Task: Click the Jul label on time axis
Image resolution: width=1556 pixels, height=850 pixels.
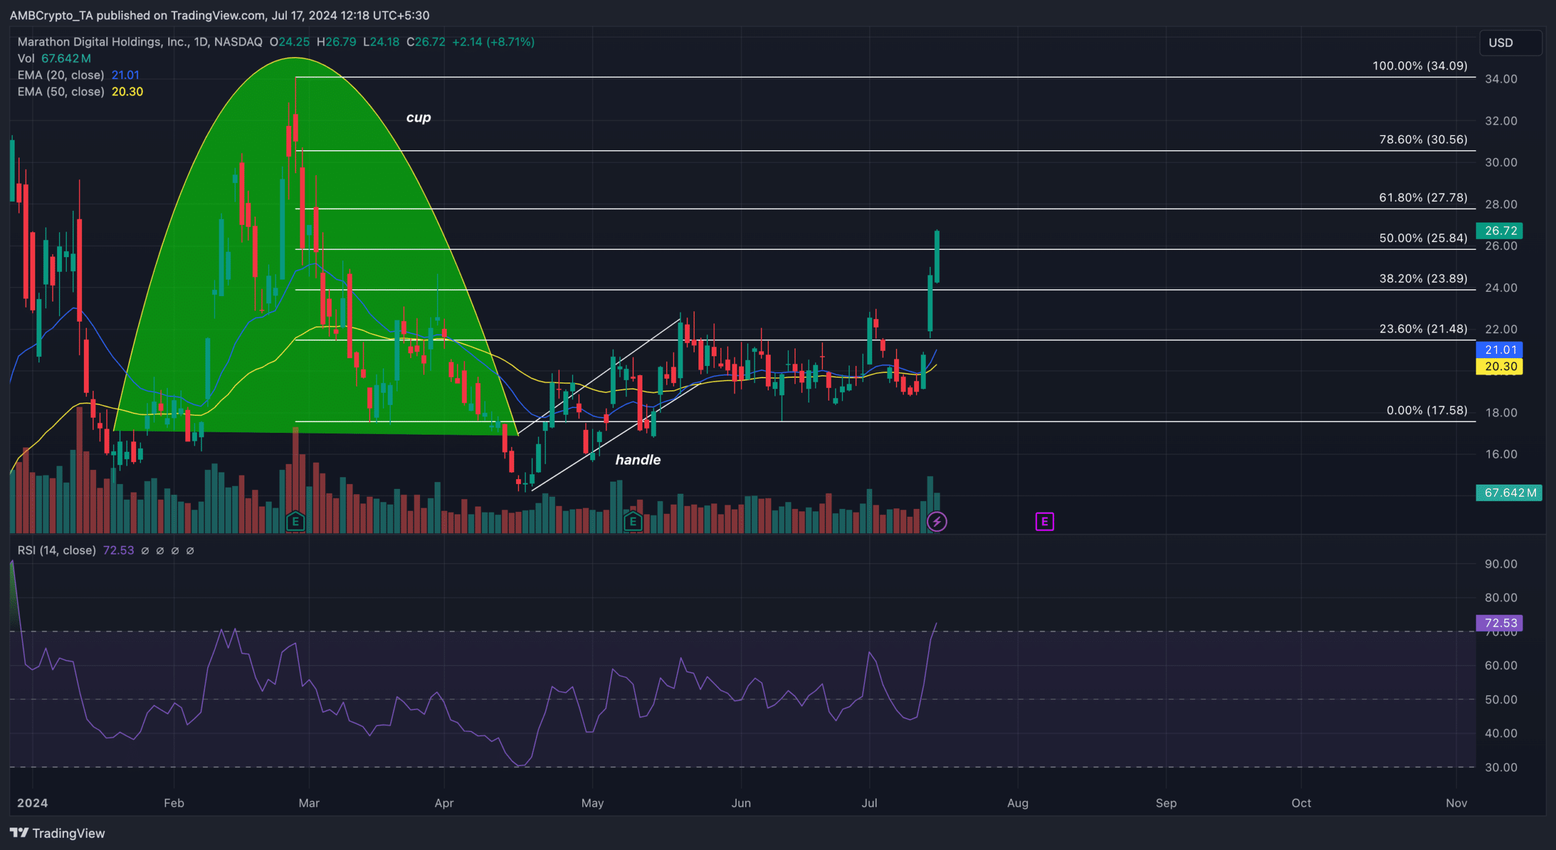Action: pos(869,803)
